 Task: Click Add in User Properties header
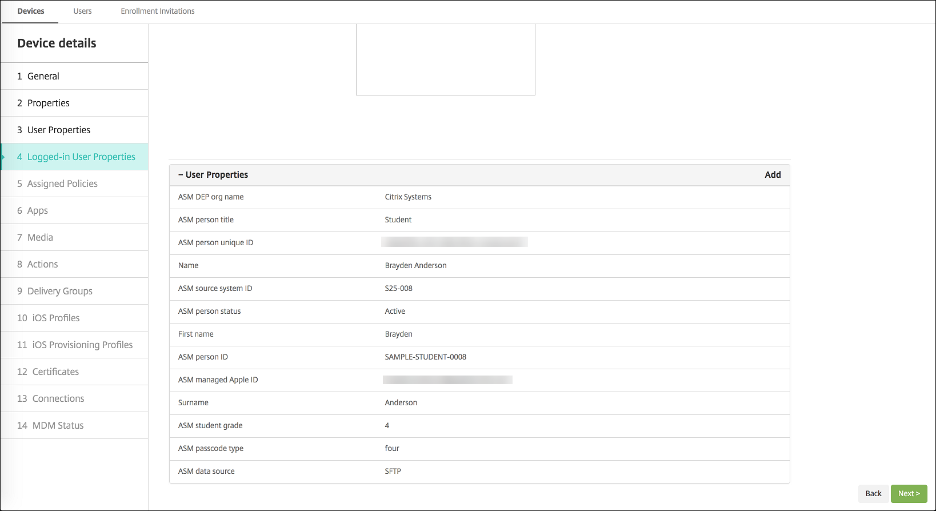(773, 175)
